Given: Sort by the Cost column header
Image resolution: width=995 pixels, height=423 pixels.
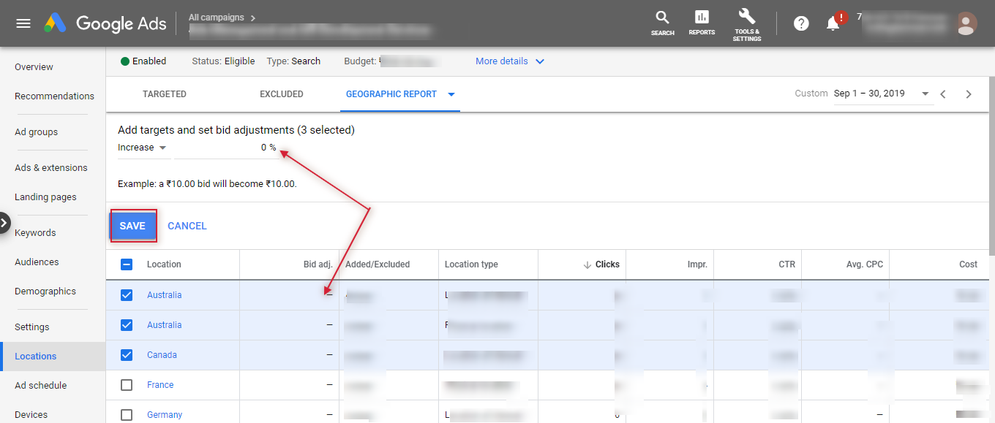Looking at the screenshot, I should coord(968,264).
